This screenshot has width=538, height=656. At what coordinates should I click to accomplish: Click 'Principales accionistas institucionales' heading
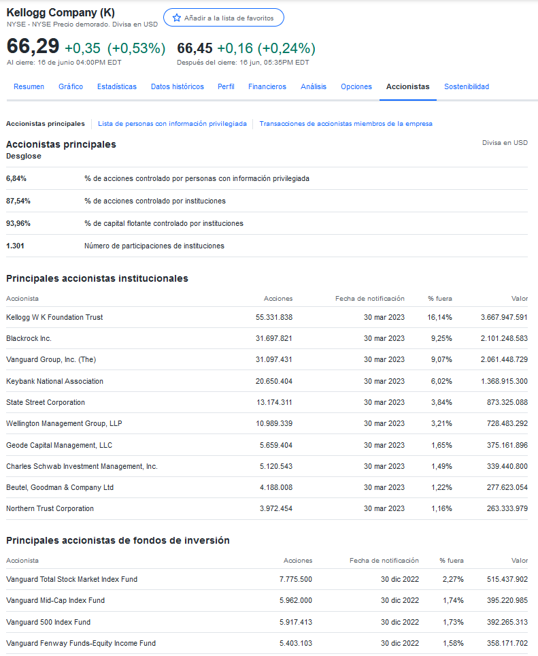pos(97,278)
